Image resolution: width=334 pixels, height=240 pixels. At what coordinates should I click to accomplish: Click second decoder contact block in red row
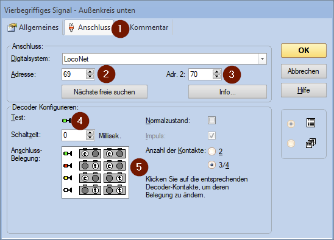pyautogui.click(x=115, y=166)
